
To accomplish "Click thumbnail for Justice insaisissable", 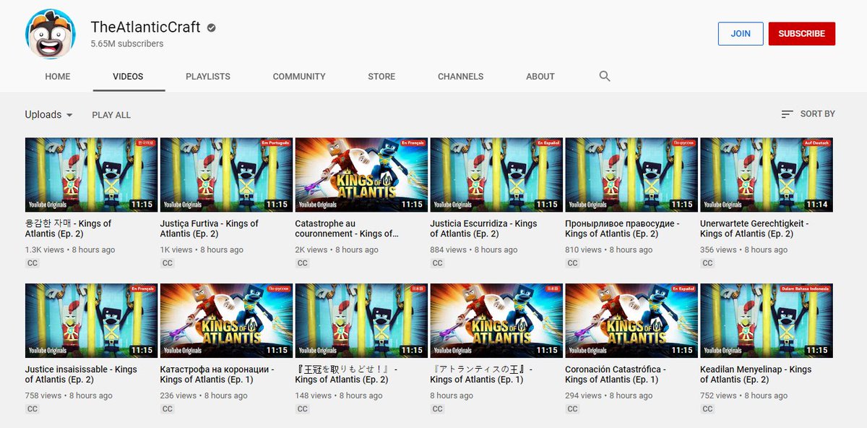I will click(91, 321).
